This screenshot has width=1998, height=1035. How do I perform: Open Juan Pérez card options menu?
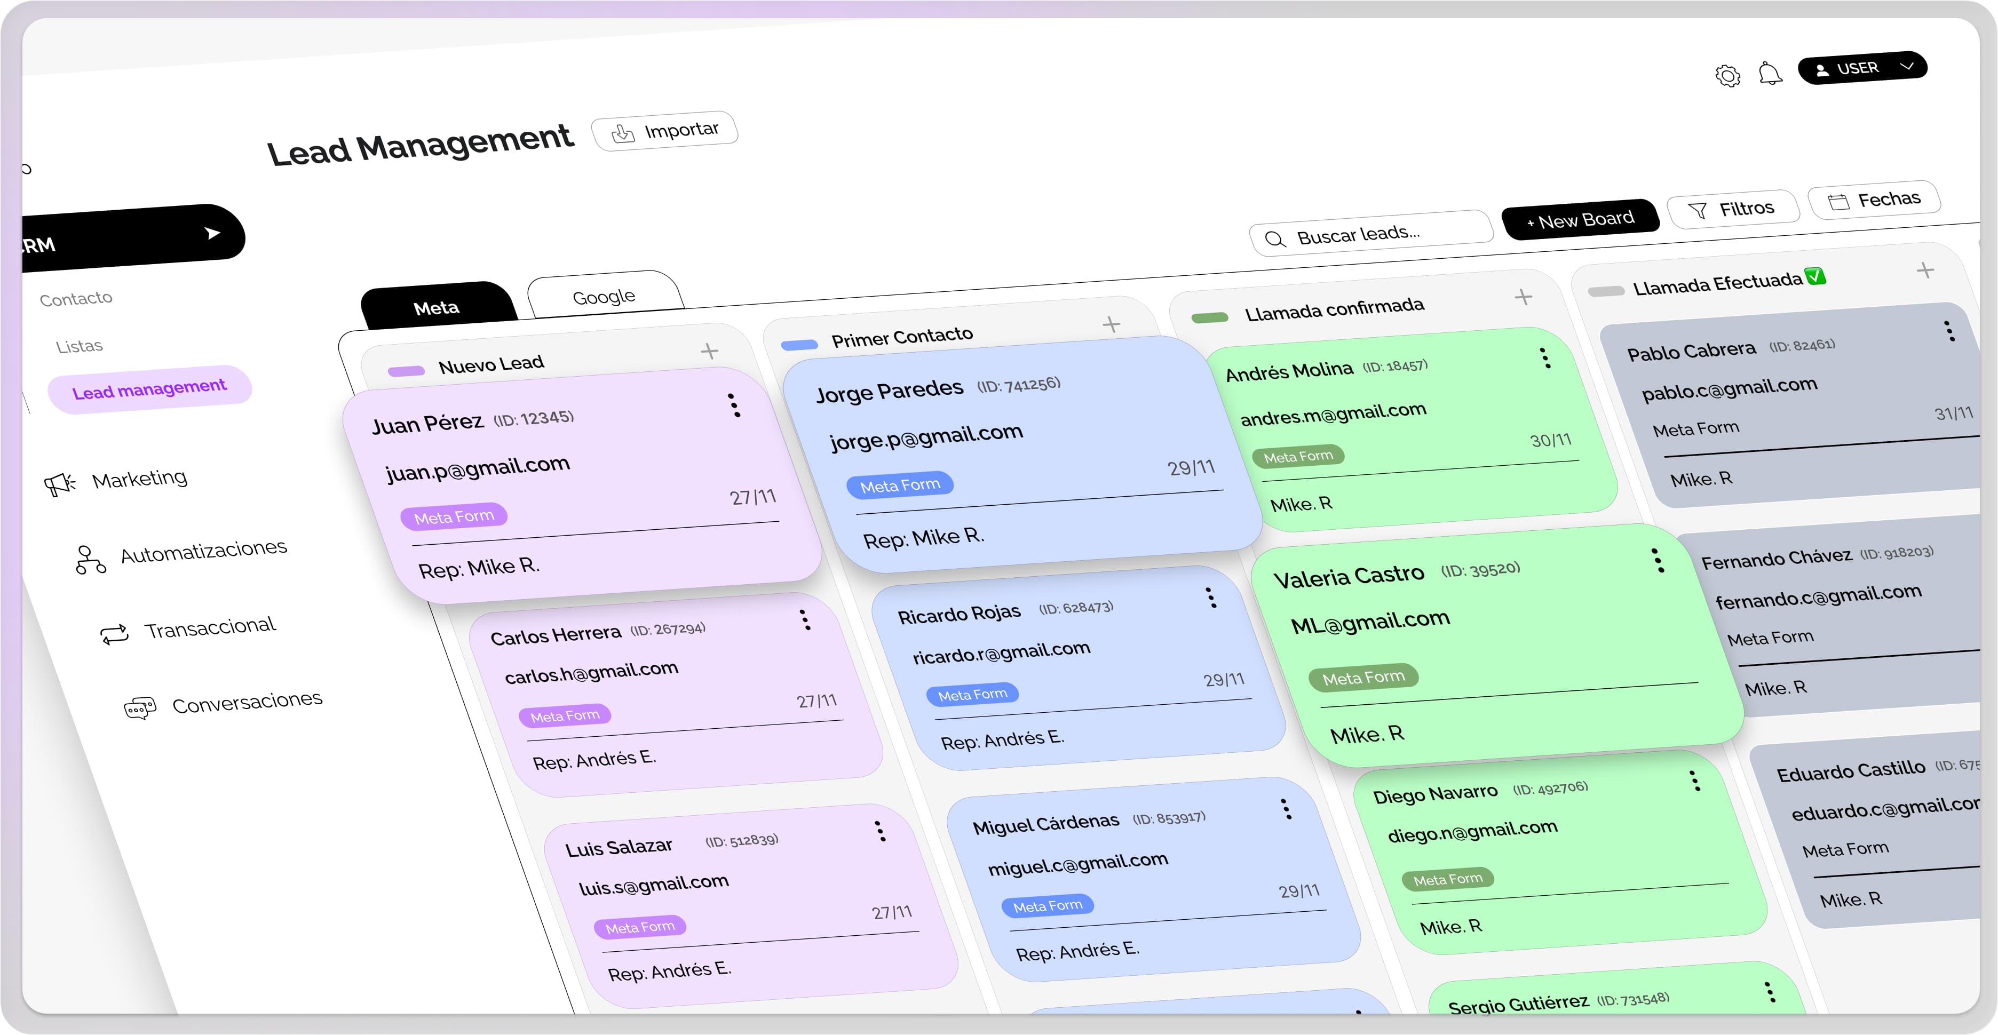click(734, 405)
